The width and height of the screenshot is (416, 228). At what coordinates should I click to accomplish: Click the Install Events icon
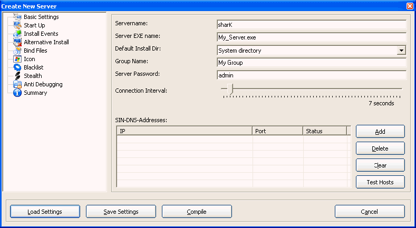[x=17, y=34]
